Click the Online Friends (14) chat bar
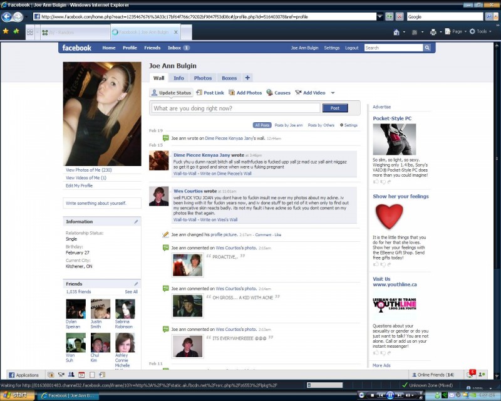Screen dimensions: 501x401 (436, 375)
